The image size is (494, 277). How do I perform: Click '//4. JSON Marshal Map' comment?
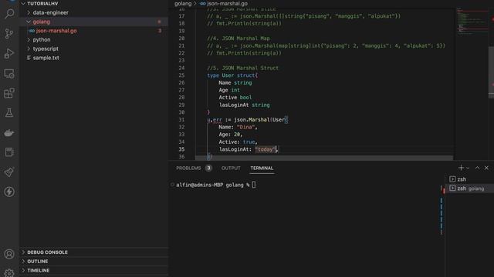click(x=239, y=38)
